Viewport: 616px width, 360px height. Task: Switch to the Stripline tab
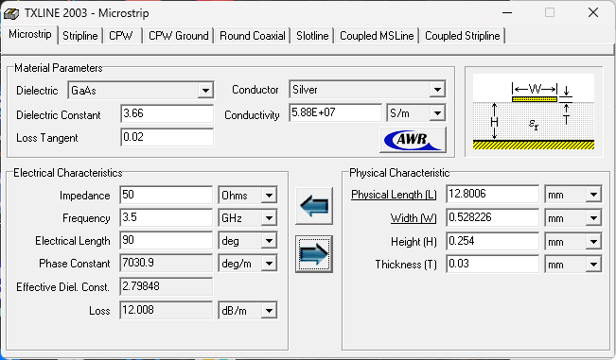(80, 36)
